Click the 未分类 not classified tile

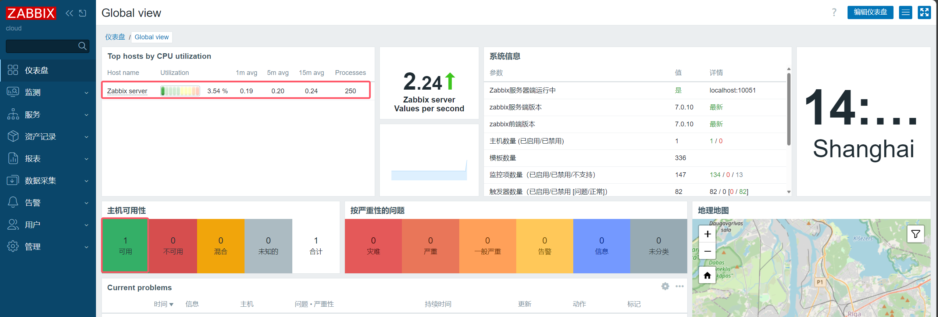pyautogui.click(x=659, y=246)
